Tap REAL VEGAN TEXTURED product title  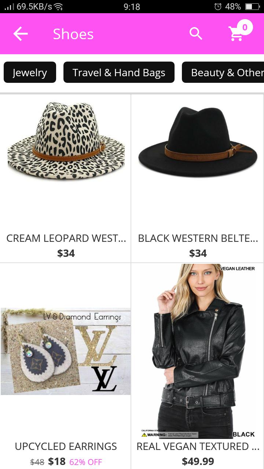coord(198,446)
